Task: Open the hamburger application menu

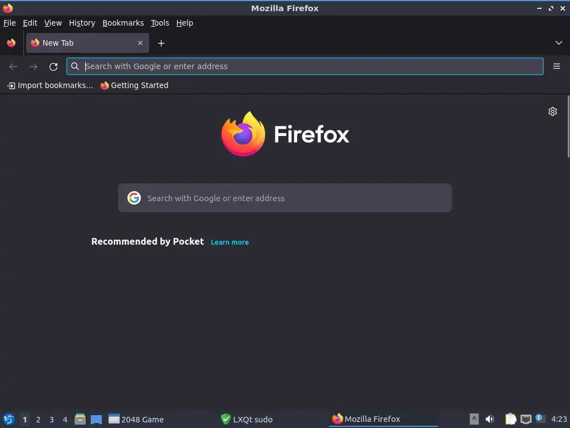Action: pos(557,66)
